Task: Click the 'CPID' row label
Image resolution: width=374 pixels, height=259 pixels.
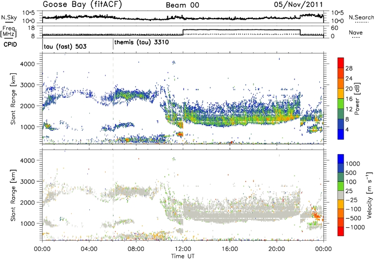Action: (x=10, y=44)
